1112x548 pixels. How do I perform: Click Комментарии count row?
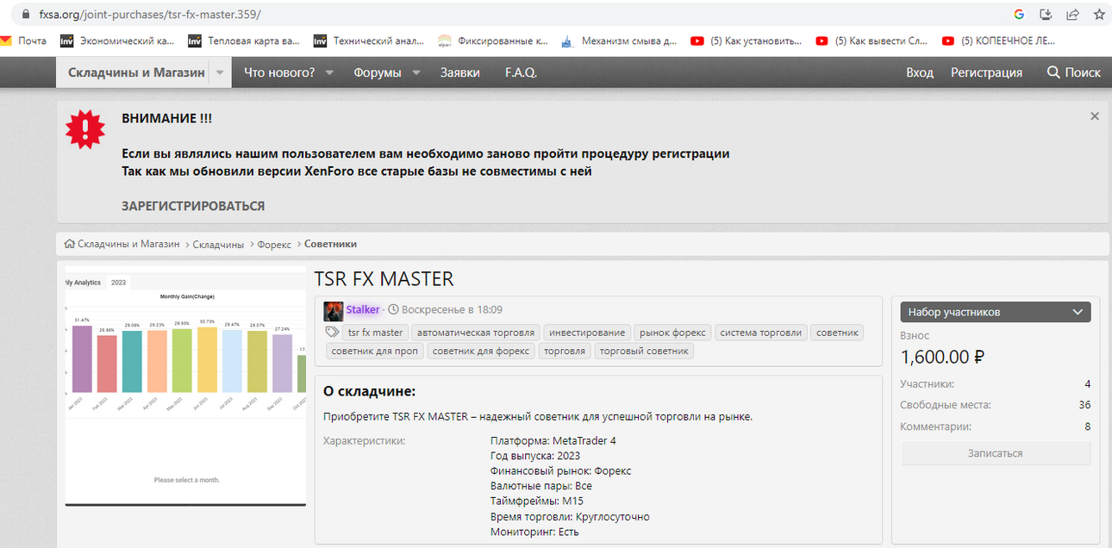pos(996,427)
